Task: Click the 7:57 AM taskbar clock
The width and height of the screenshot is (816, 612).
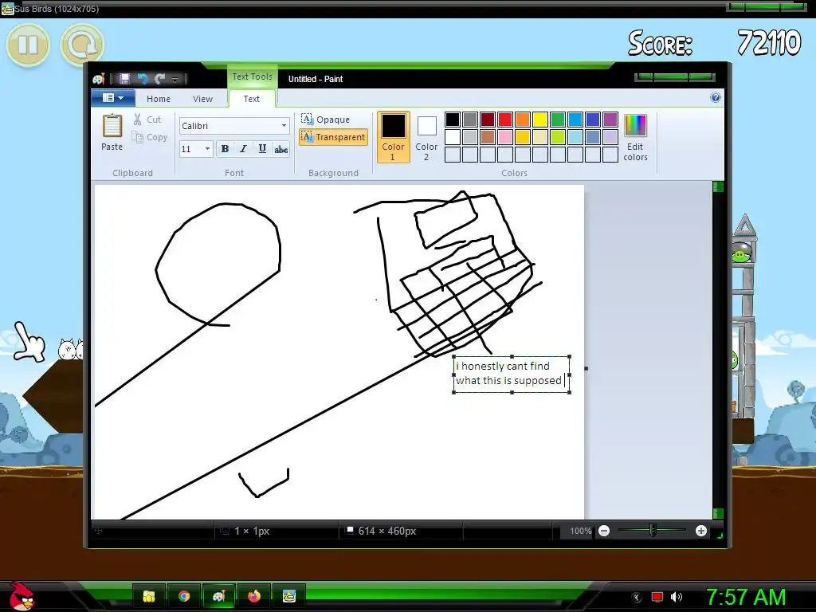Action: pos(746,597)
